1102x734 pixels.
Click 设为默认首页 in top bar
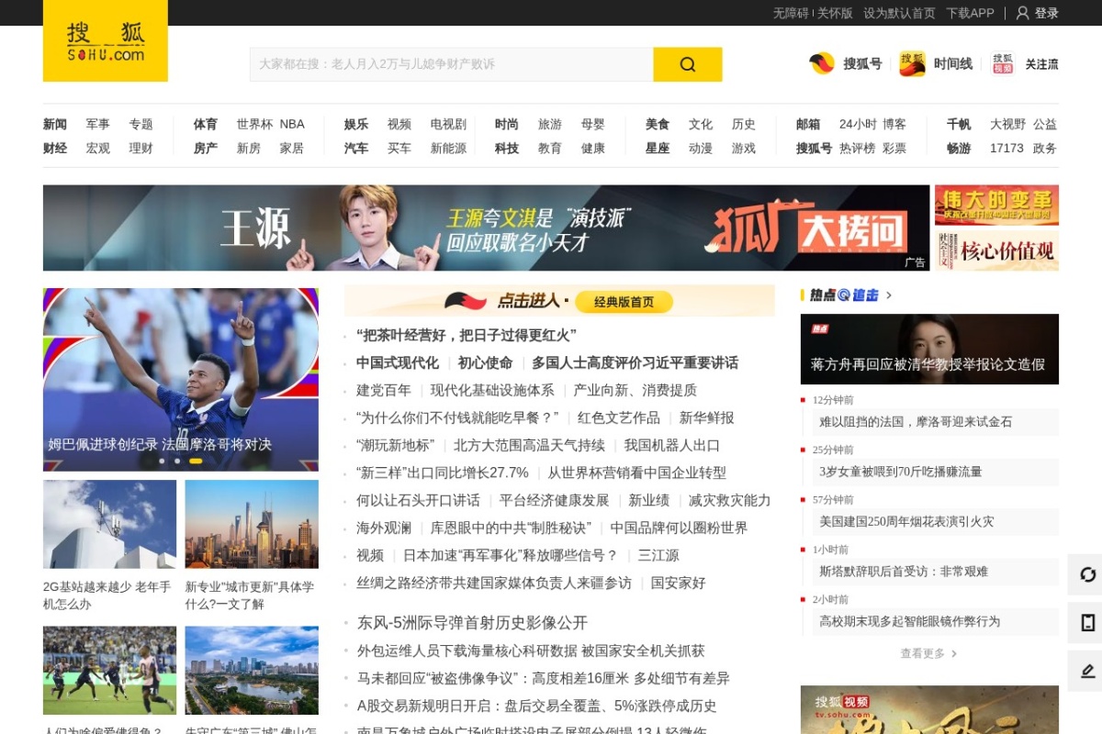coord(899,13)
